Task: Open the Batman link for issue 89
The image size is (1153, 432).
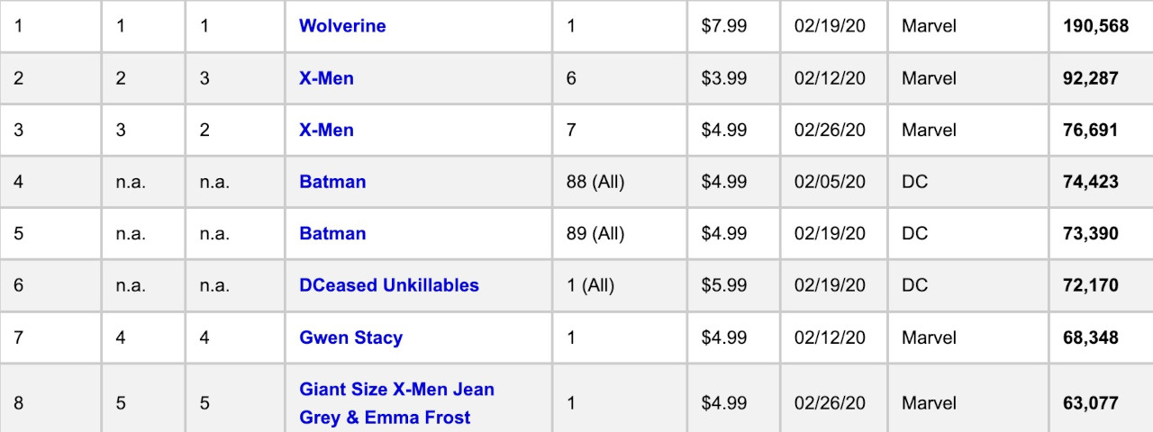Action: point(332,234)
